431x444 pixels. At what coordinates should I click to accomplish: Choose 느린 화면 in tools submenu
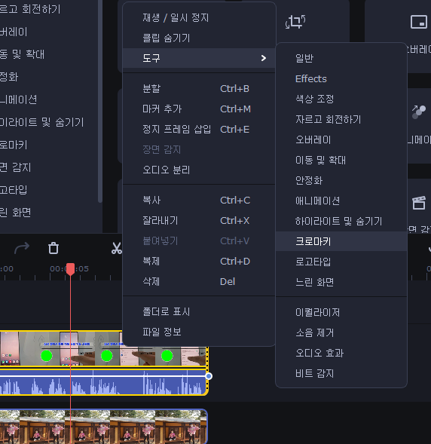[341, 282]
